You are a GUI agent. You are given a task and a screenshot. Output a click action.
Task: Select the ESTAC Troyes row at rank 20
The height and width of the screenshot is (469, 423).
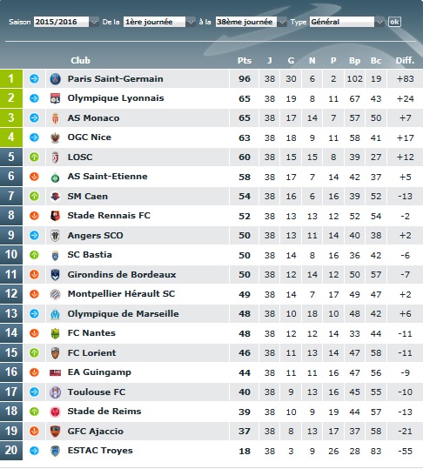[x=211, y=451]
